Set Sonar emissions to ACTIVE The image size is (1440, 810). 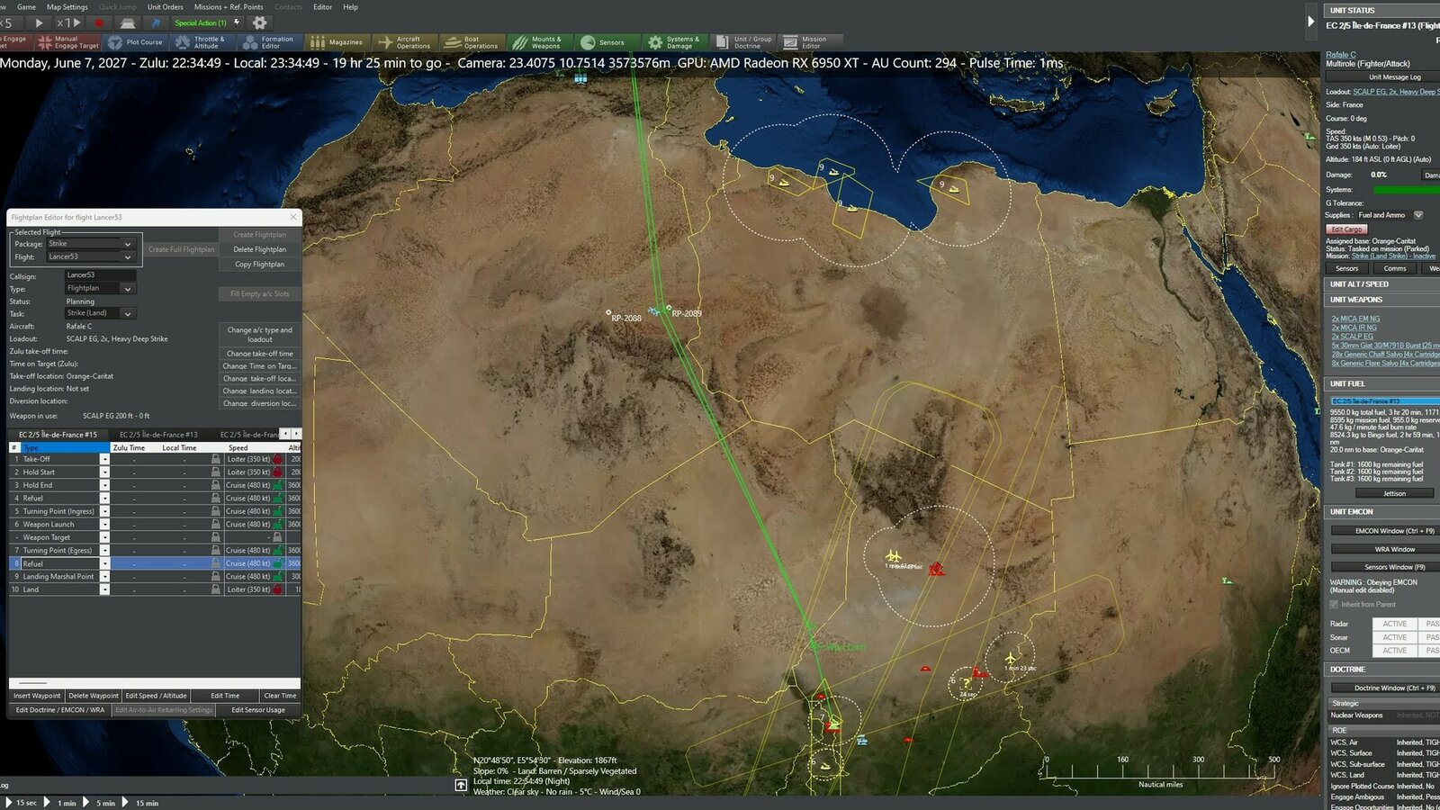[x=1393, y=637]
